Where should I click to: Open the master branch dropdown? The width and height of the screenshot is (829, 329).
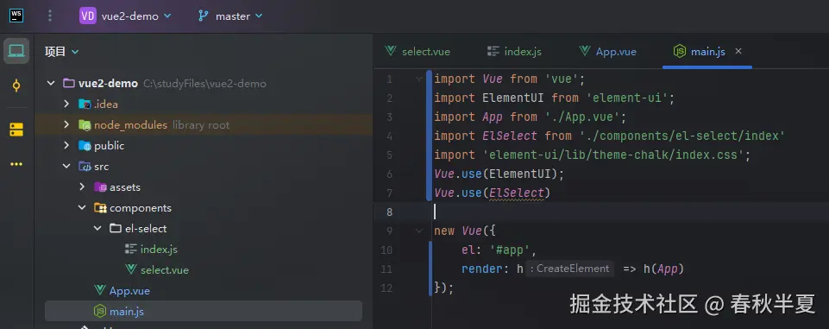click(230, 16)
